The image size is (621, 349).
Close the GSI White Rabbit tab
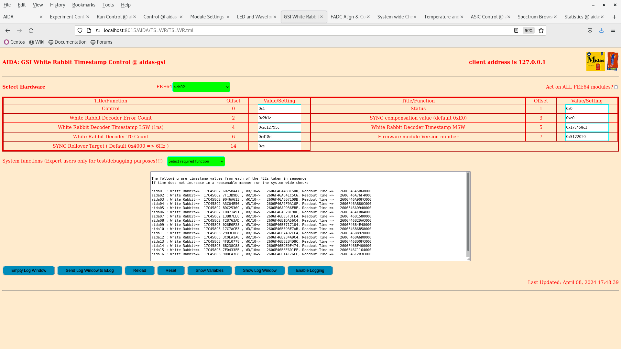click(x=321, y=17)
